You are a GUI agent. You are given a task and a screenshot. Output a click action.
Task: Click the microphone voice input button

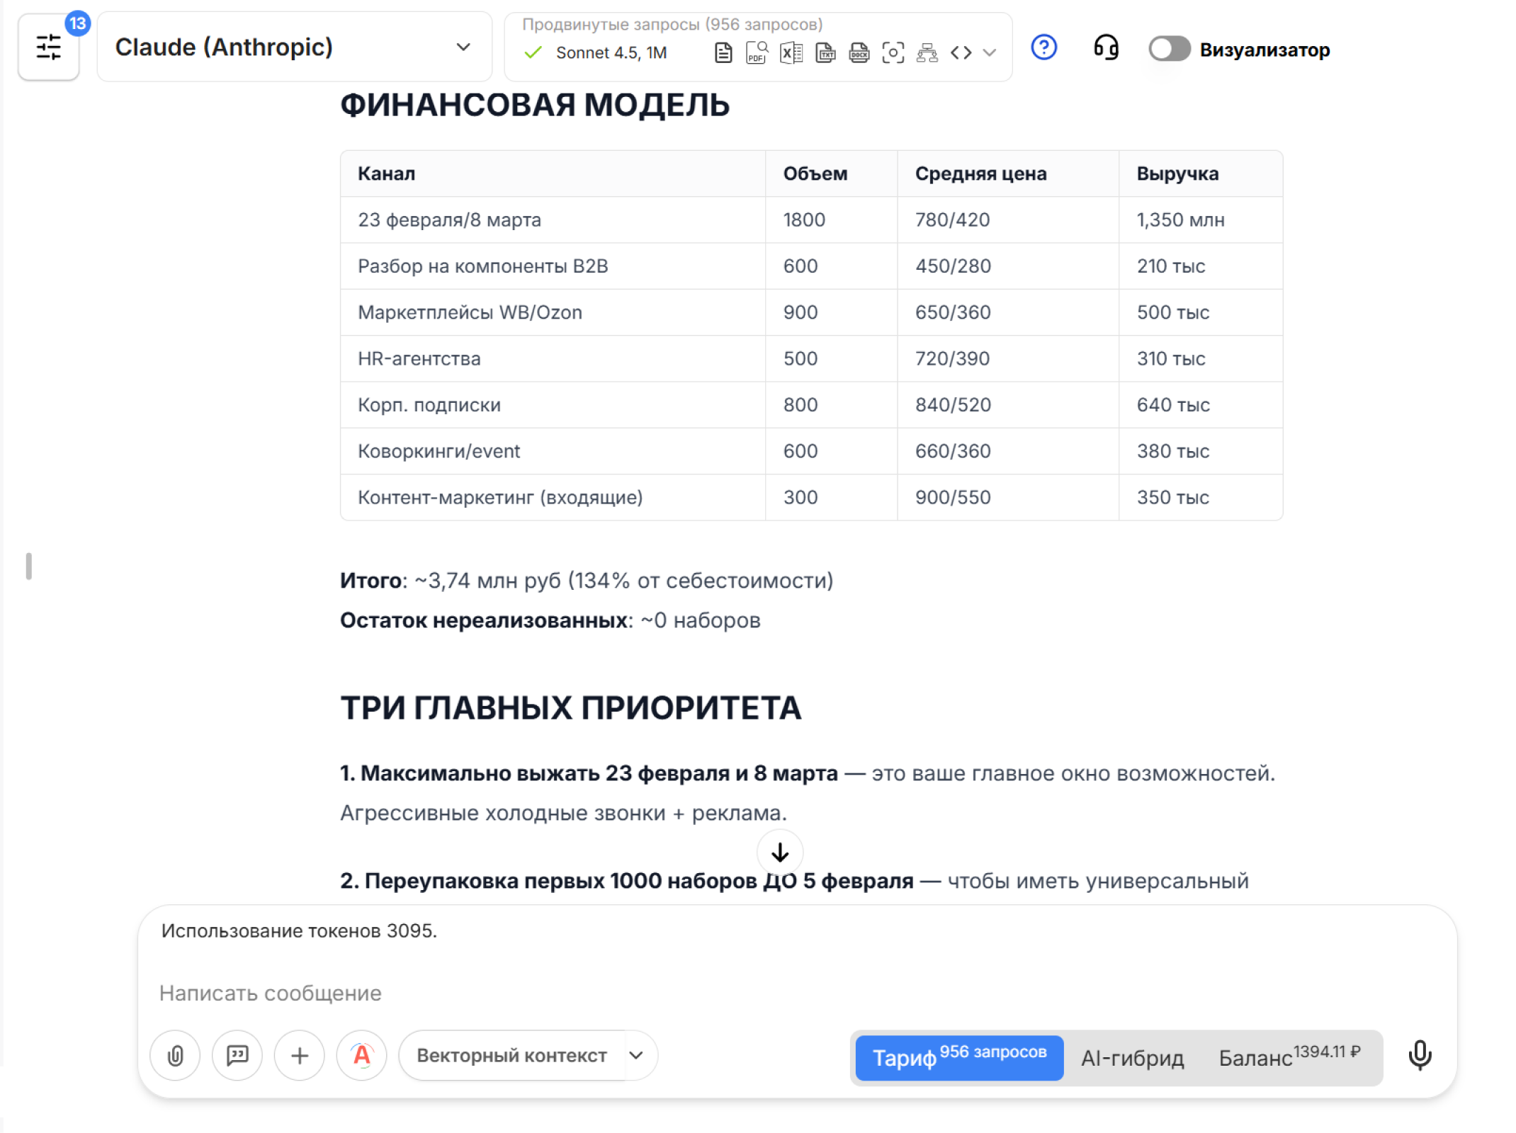tap(1420, 1055)
